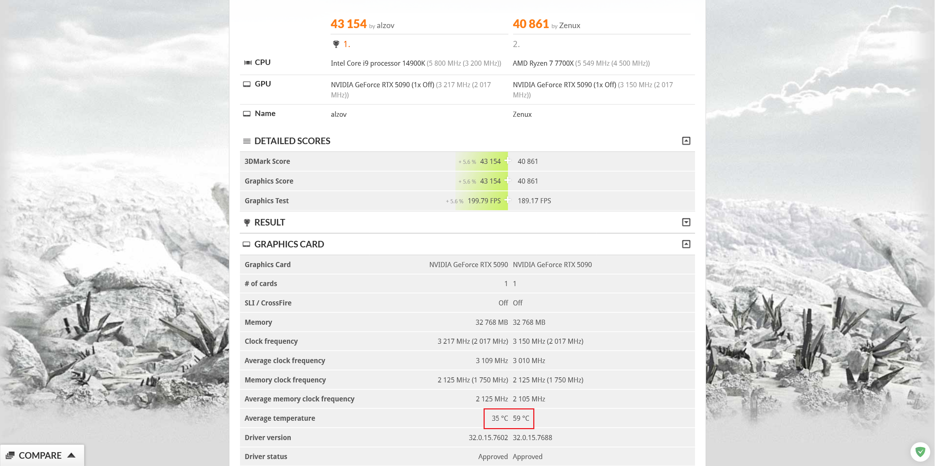This screenshot has width=935, height=466.
Task: Open Zenux's user profile link
Action: coord(569,26)
